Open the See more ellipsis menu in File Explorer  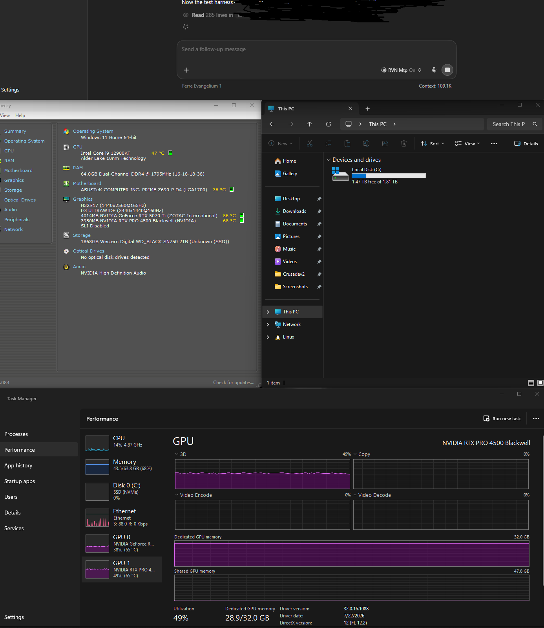tap(494, 144)
